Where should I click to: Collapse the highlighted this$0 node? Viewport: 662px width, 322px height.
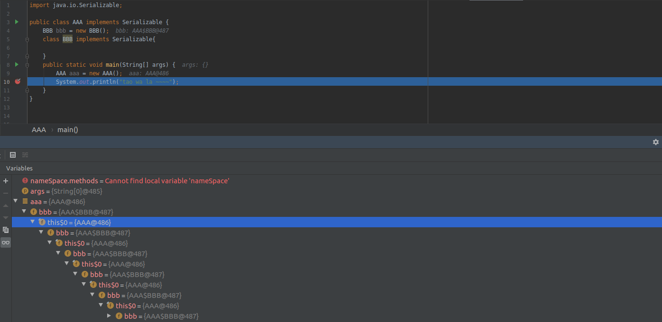tap(33, 222)
